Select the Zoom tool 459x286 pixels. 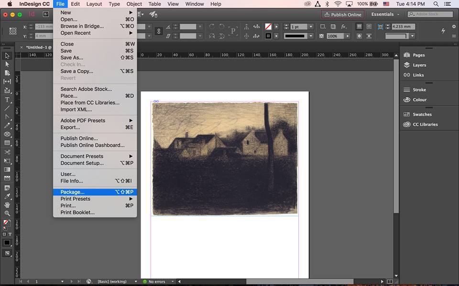point(7,214)
